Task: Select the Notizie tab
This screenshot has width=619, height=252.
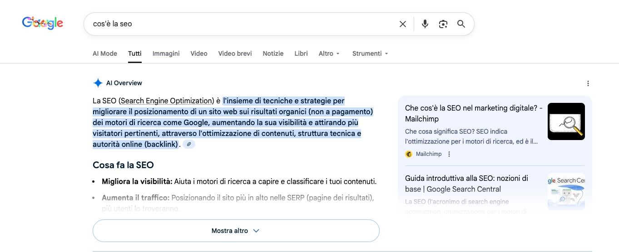Action: (273, 53)
